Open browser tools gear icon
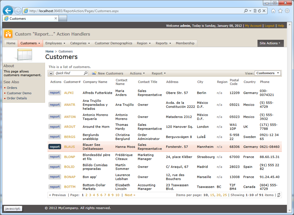 (287, 11)
